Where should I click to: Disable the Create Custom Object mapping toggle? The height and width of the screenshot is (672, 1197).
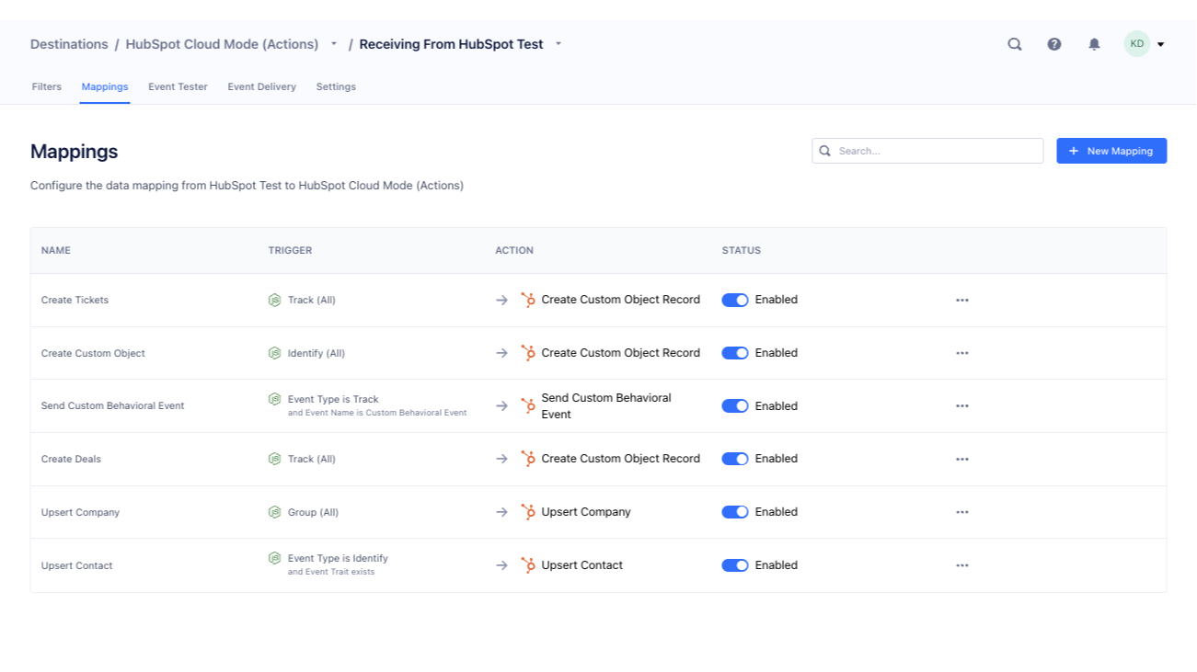click(x=735, y=353)
